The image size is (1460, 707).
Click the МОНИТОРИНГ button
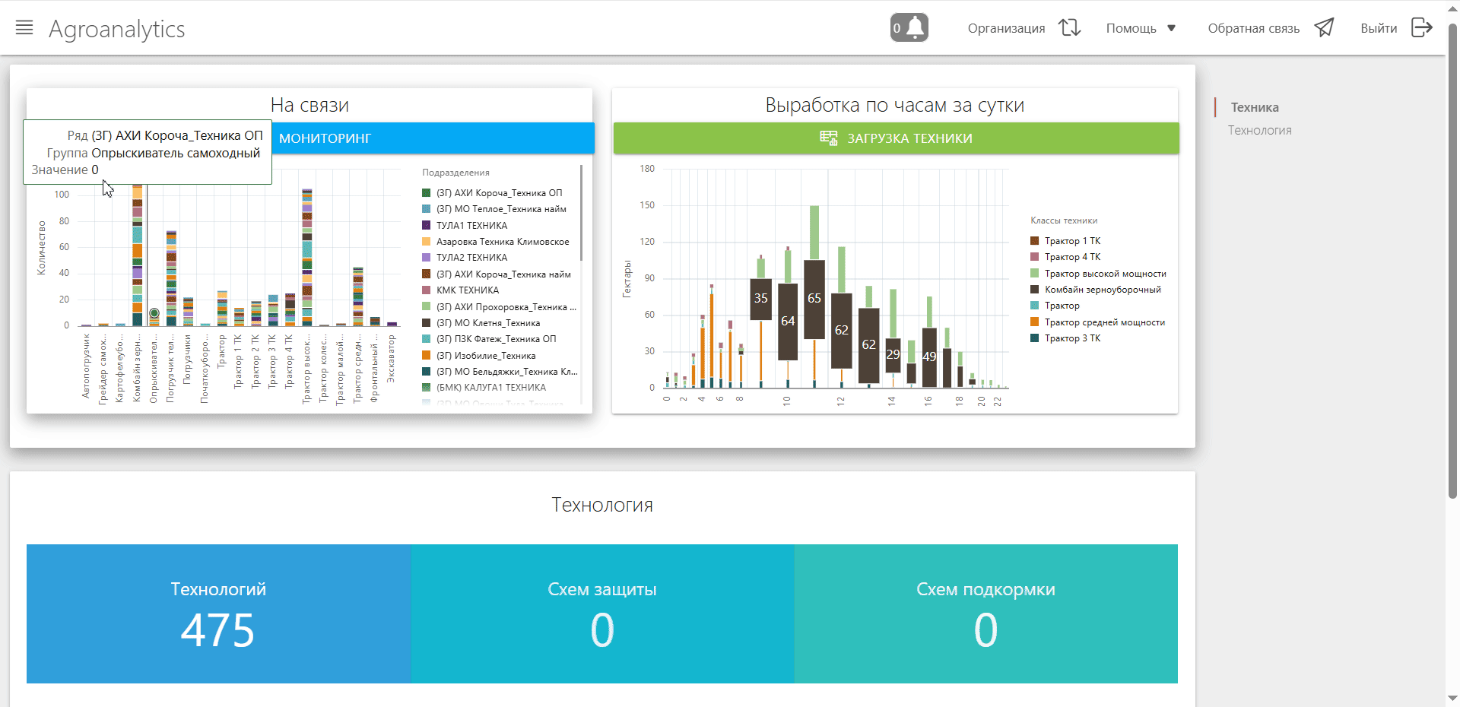coord(432,138)
